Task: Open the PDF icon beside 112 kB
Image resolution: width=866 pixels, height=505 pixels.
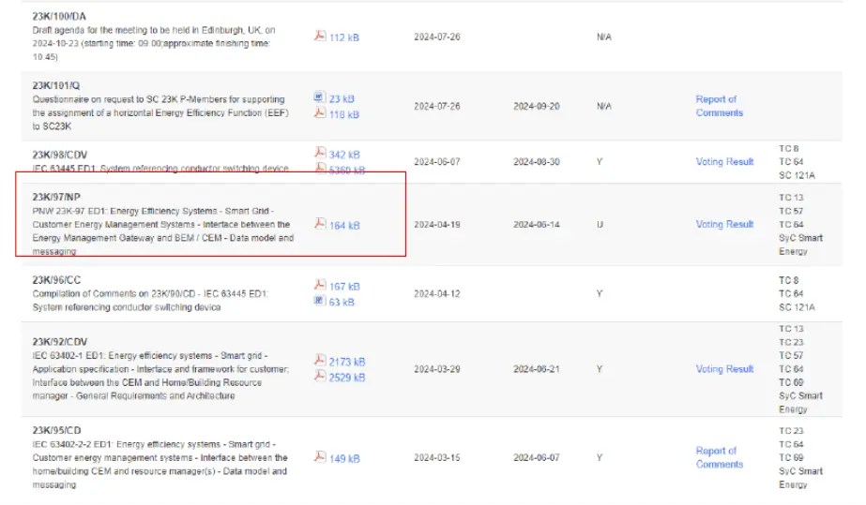Action: (319, 37)
